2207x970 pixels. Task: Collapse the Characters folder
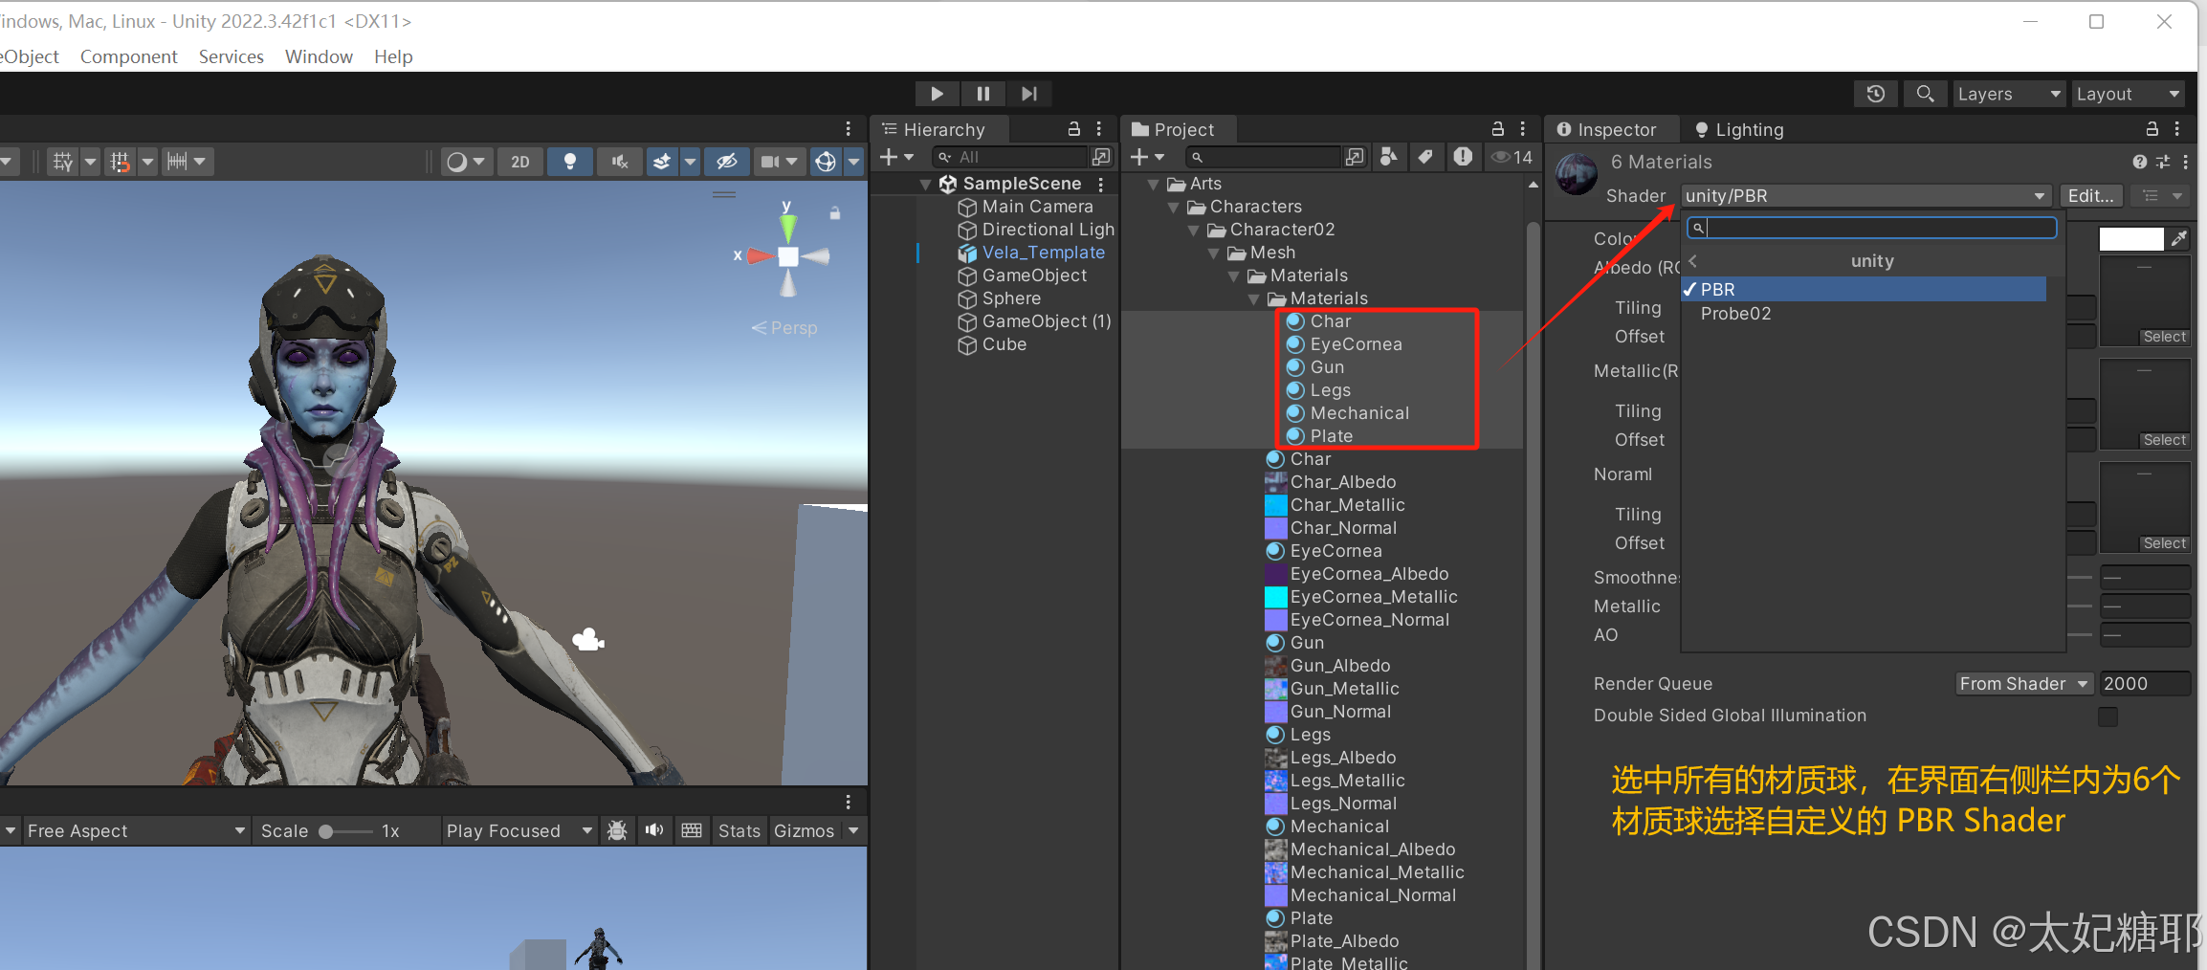coord(1174,207)
